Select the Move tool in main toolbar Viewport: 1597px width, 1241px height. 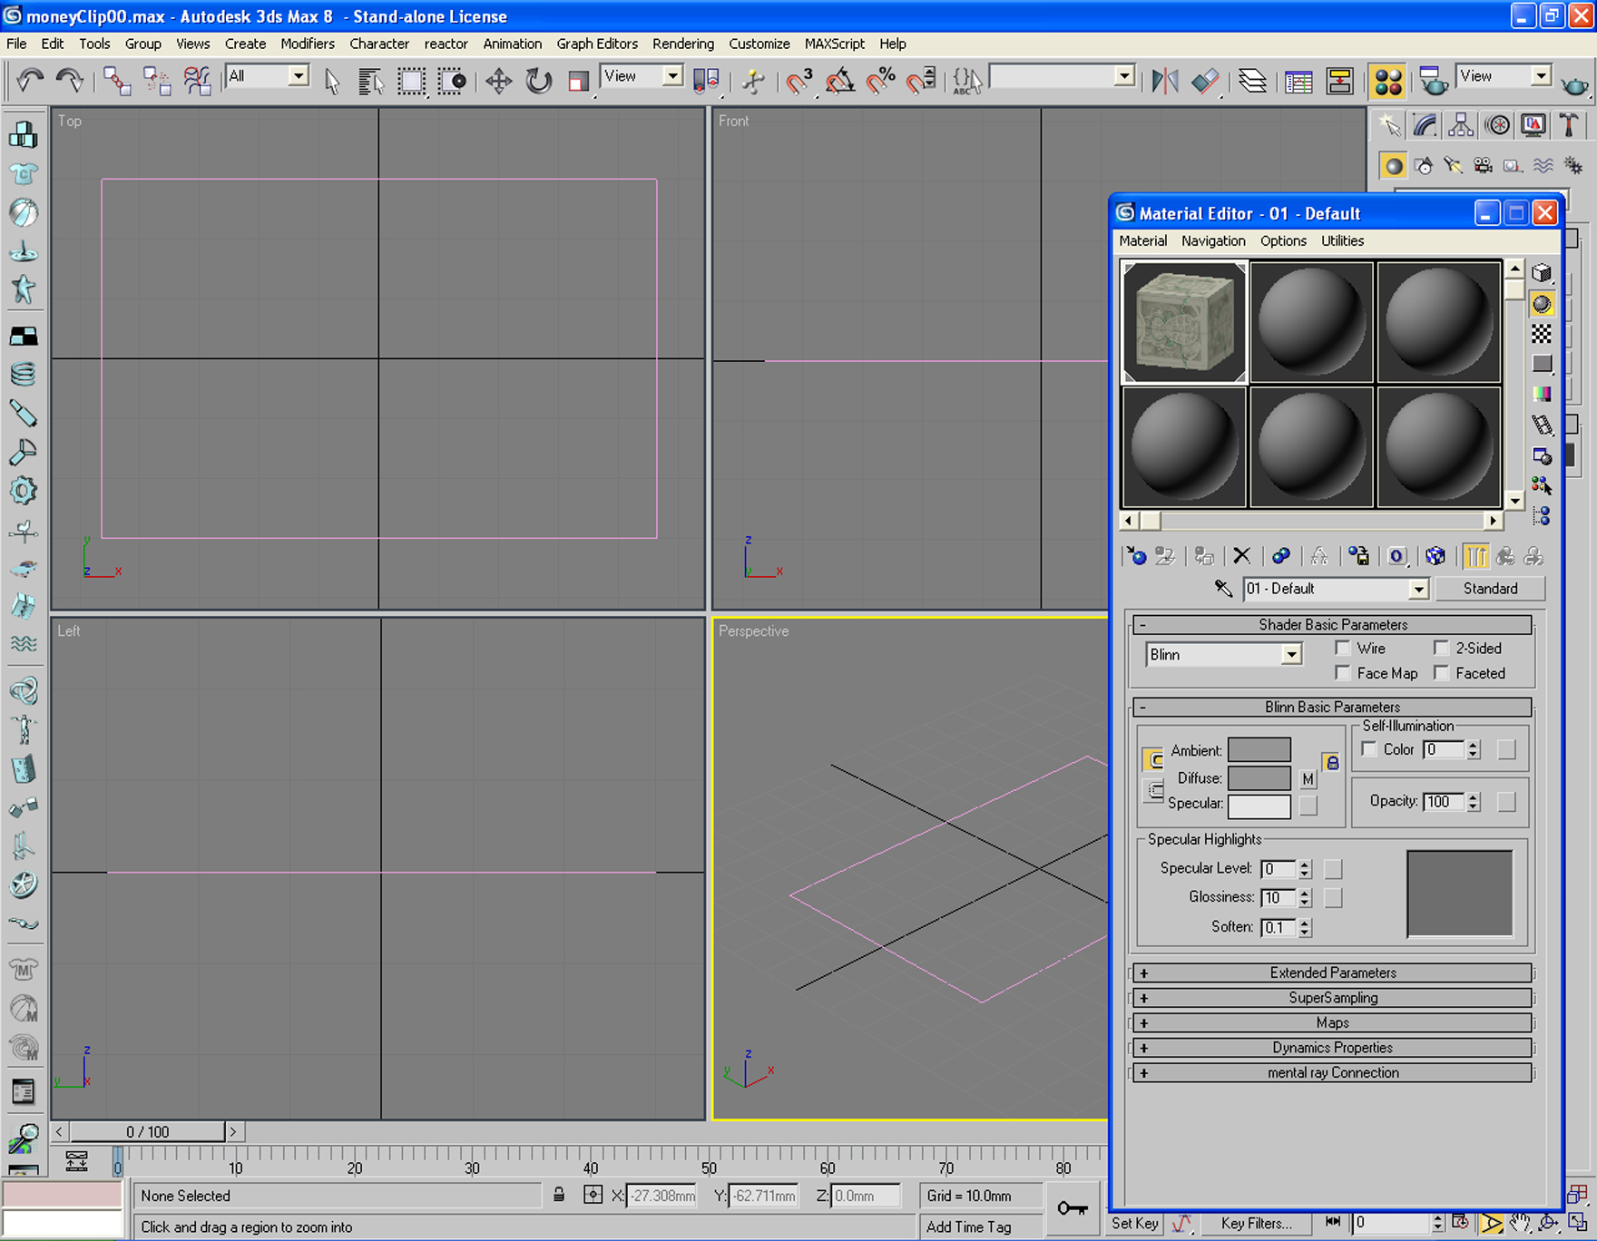[x=498, y=82]
